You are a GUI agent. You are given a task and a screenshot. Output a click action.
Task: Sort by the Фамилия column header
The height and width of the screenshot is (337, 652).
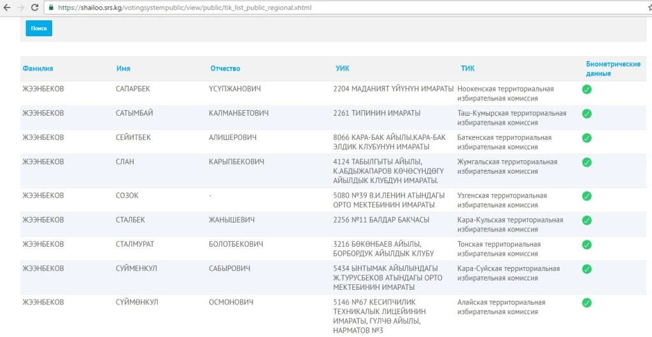click(38, 69)
